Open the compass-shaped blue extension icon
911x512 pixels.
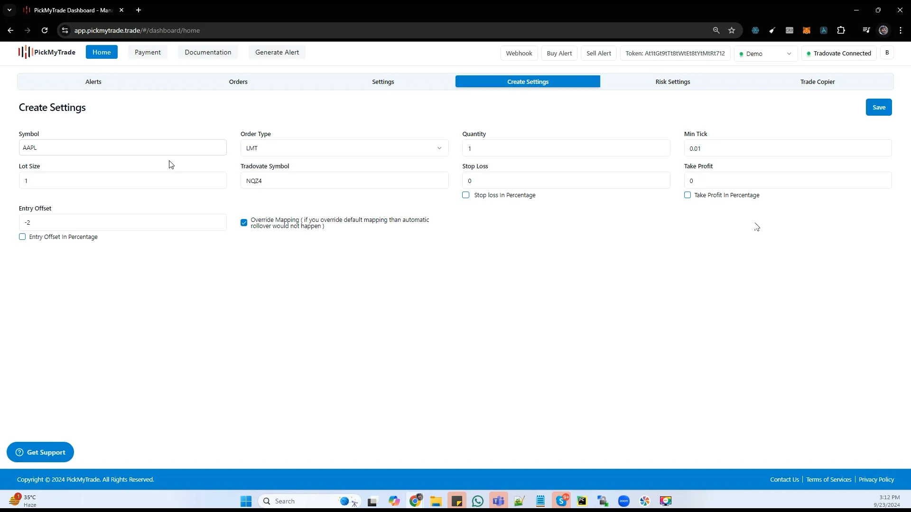[x=824, y=30]
